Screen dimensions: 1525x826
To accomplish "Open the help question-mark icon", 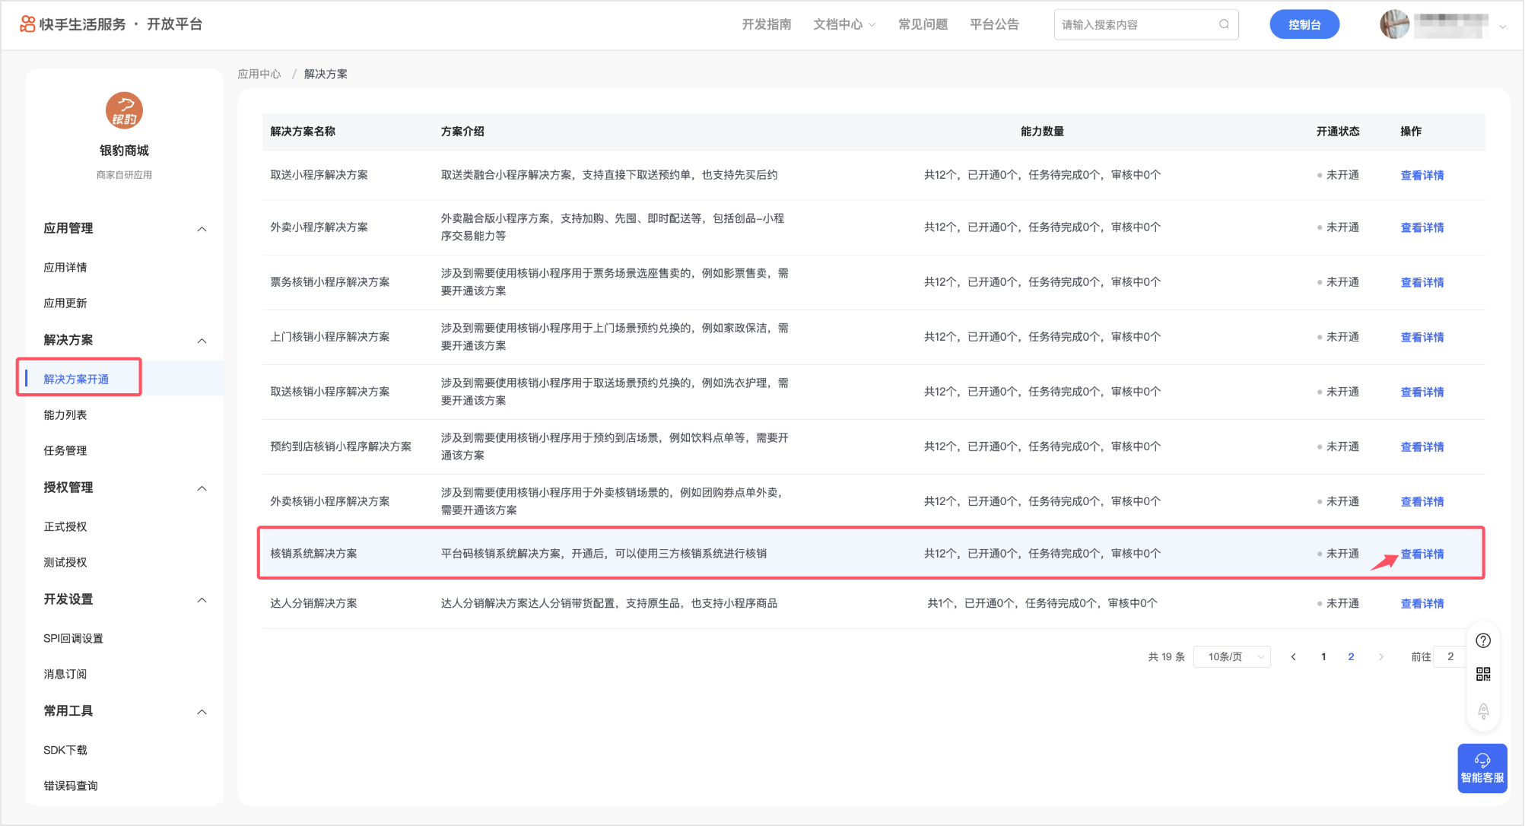I will [x=1482, y=640].
